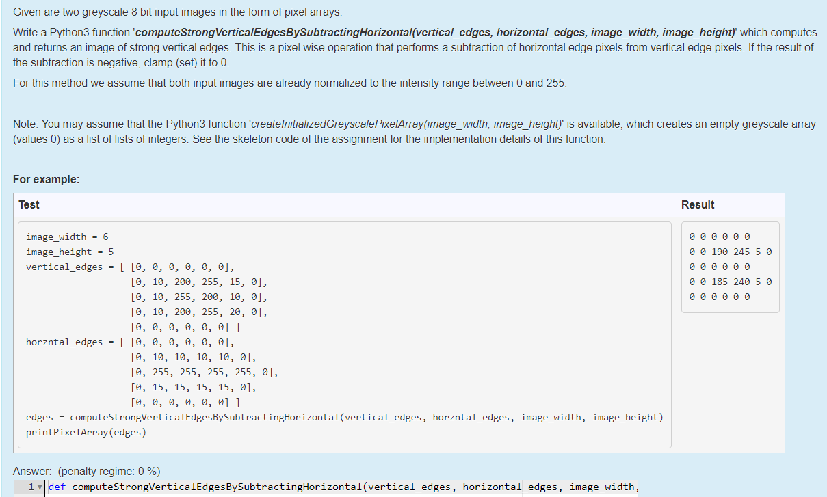The image size is (827, 497).
Task: Click the 'Test' column header
Action: click(x=30, y=204)
